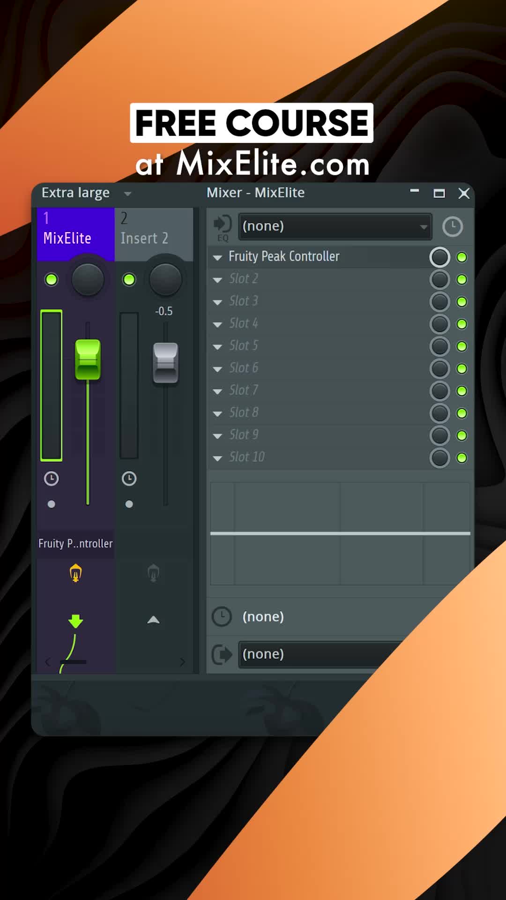This screenshot has height=900, width=506.
Task: Open the Slot 3 menu arrow
Action: pyautogui.click(x=217, y=302)
